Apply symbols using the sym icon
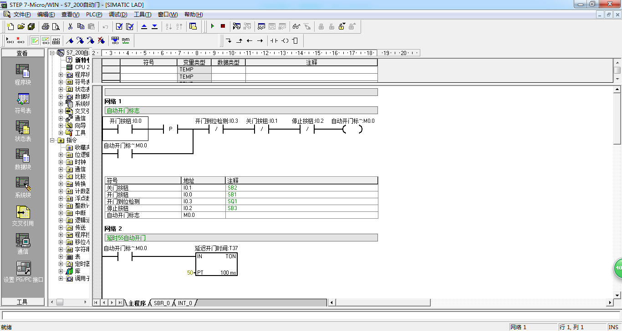Image resolution: width=622 pixels, height=331 pixels. pos(126,40)
